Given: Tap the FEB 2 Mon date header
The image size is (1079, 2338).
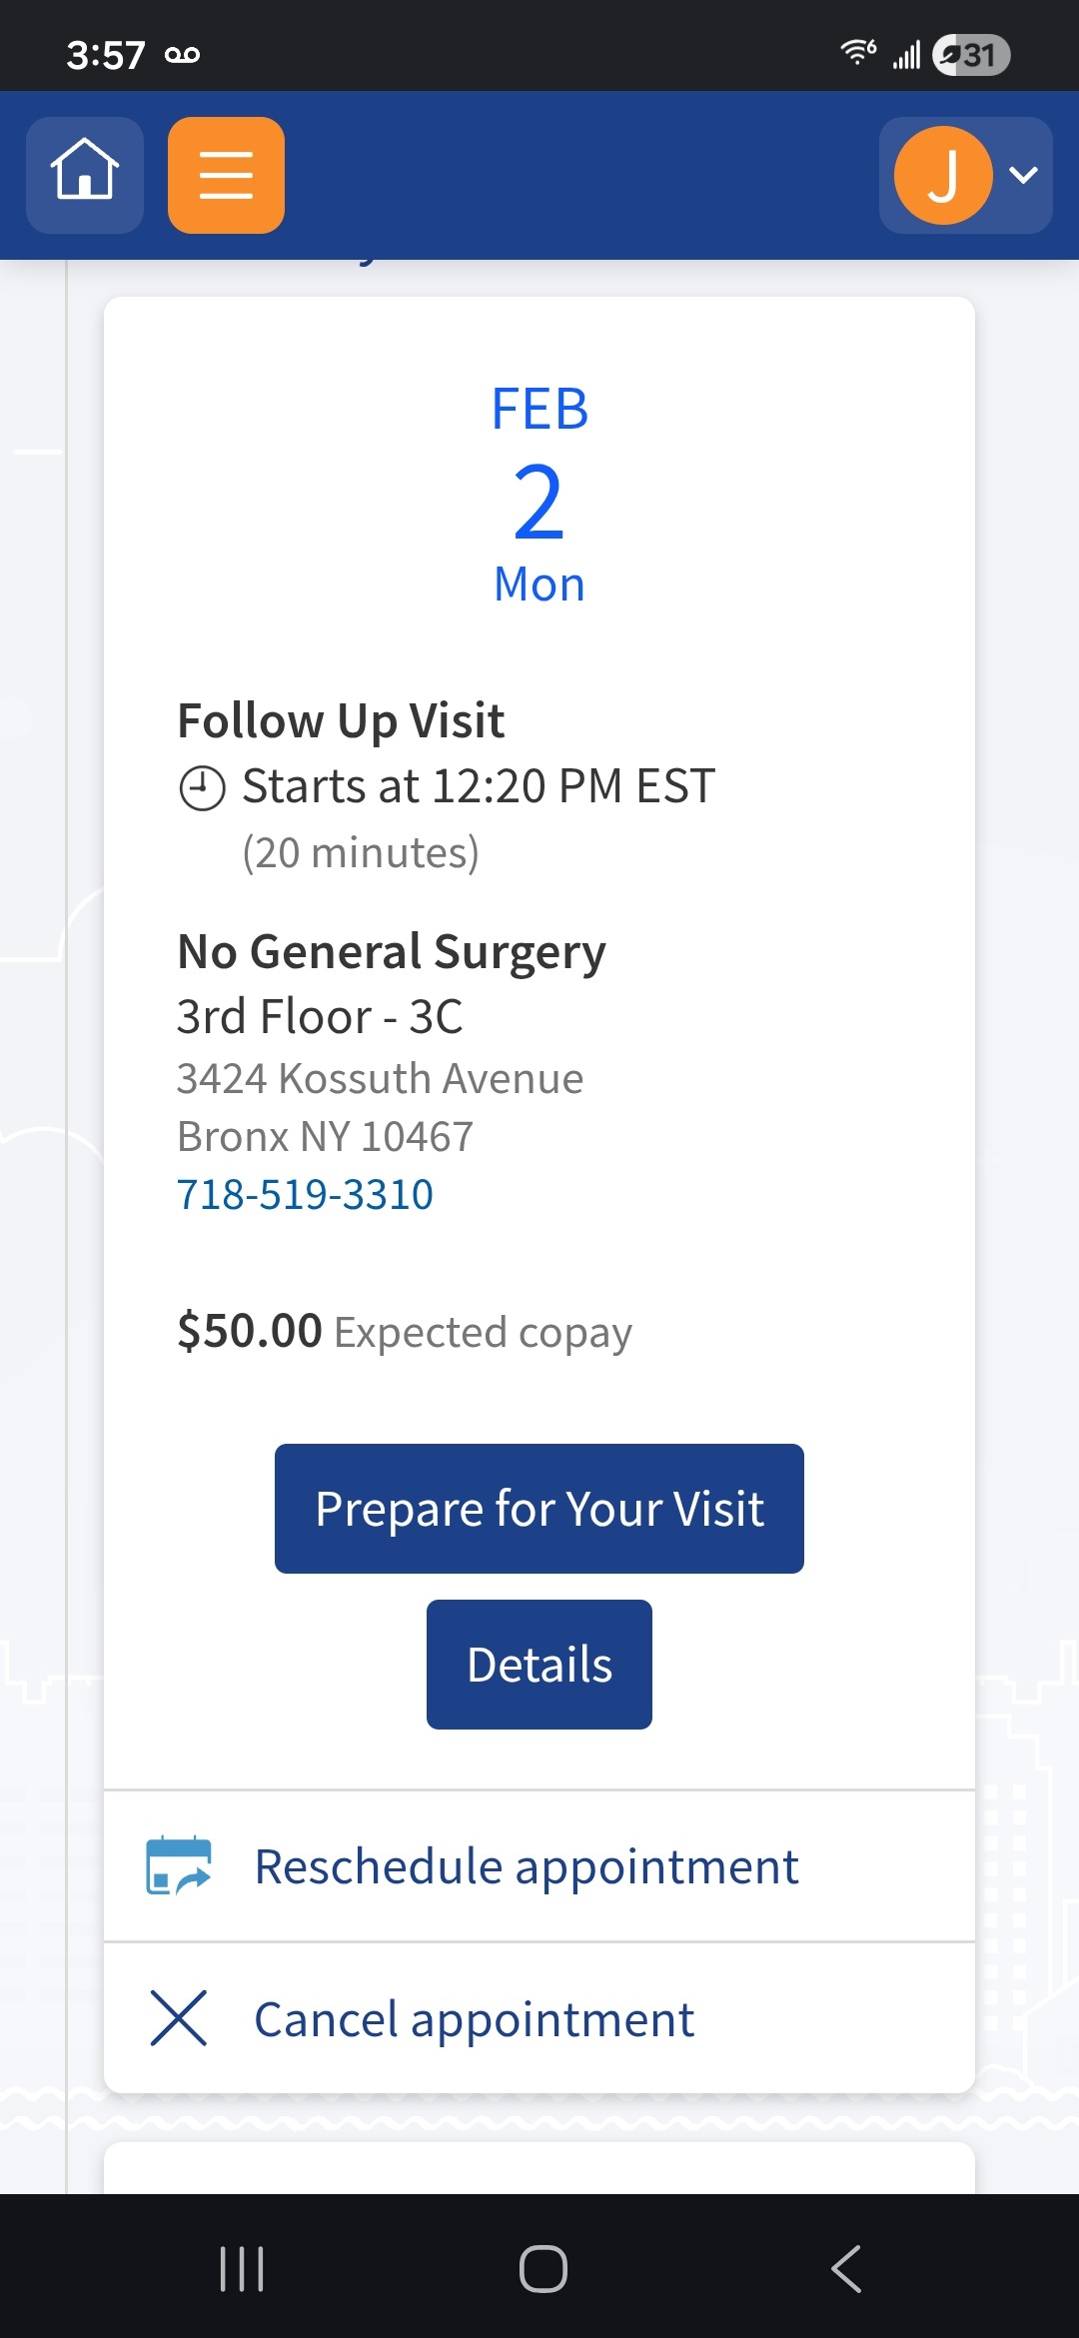Looking at the screenshot, I should coord(539,494).
